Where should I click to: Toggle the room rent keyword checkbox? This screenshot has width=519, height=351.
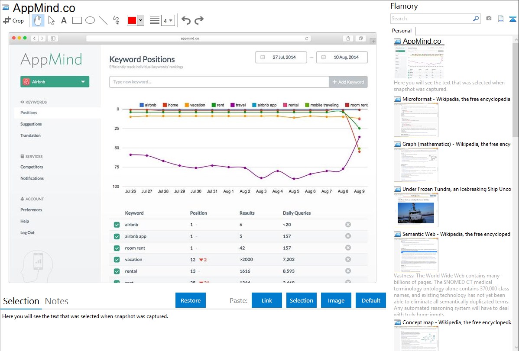[117, 248]
